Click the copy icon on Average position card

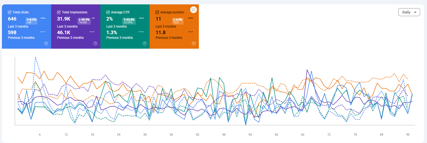193,10
